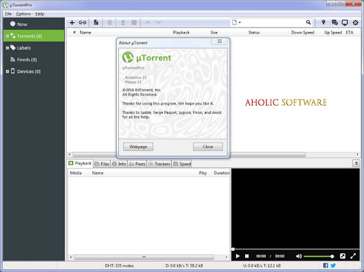
Task: Click the upload speed status bar entry
Action: [x=262, y=266]
